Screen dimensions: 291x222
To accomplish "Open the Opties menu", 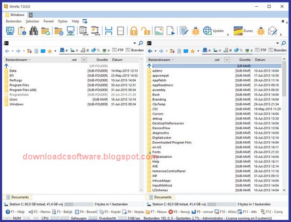I will point(63,21).
